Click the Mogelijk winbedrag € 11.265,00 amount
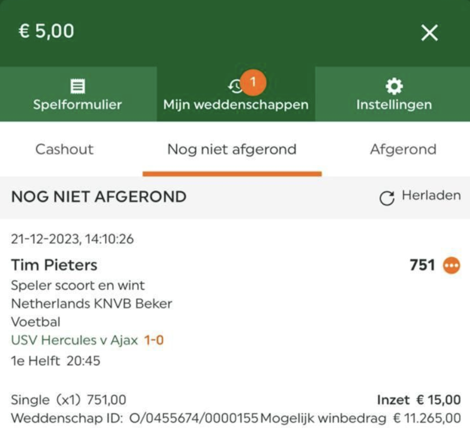Screen dimensions: 470x438 point(427,418)
